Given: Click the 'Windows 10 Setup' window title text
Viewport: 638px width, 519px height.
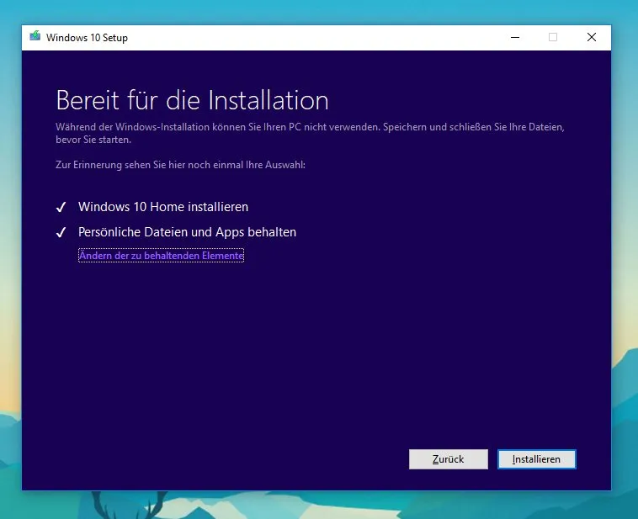Looking at the screenshot, I should click(87, 37).
